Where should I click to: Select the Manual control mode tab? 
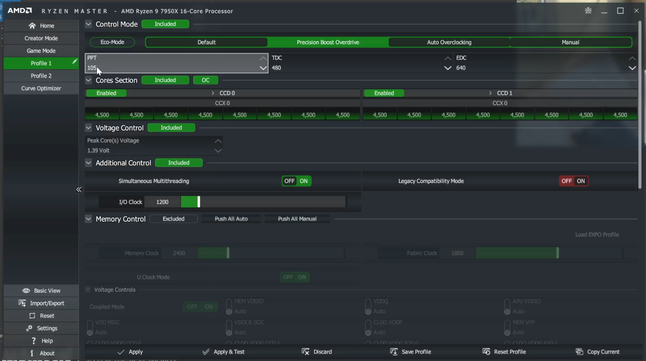570,43
